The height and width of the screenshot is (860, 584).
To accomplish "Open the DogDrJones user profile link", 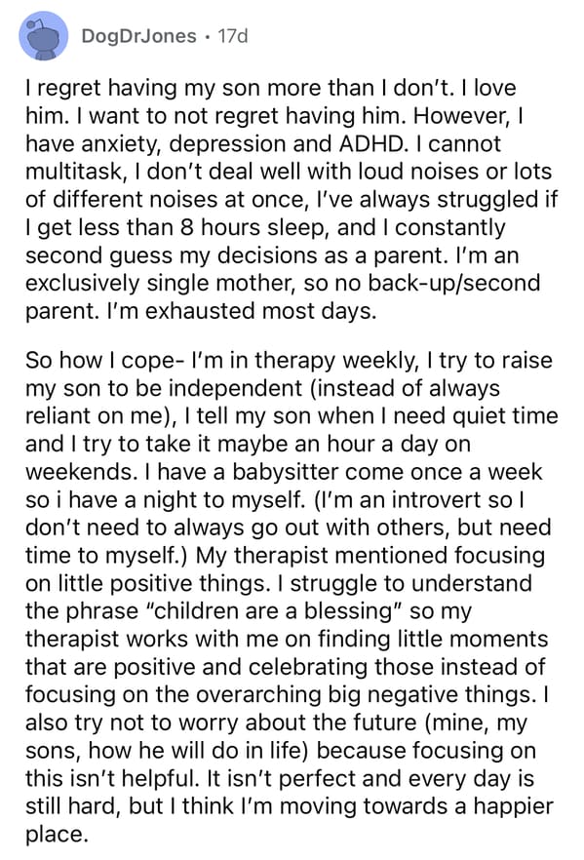I will pos(138,36).
